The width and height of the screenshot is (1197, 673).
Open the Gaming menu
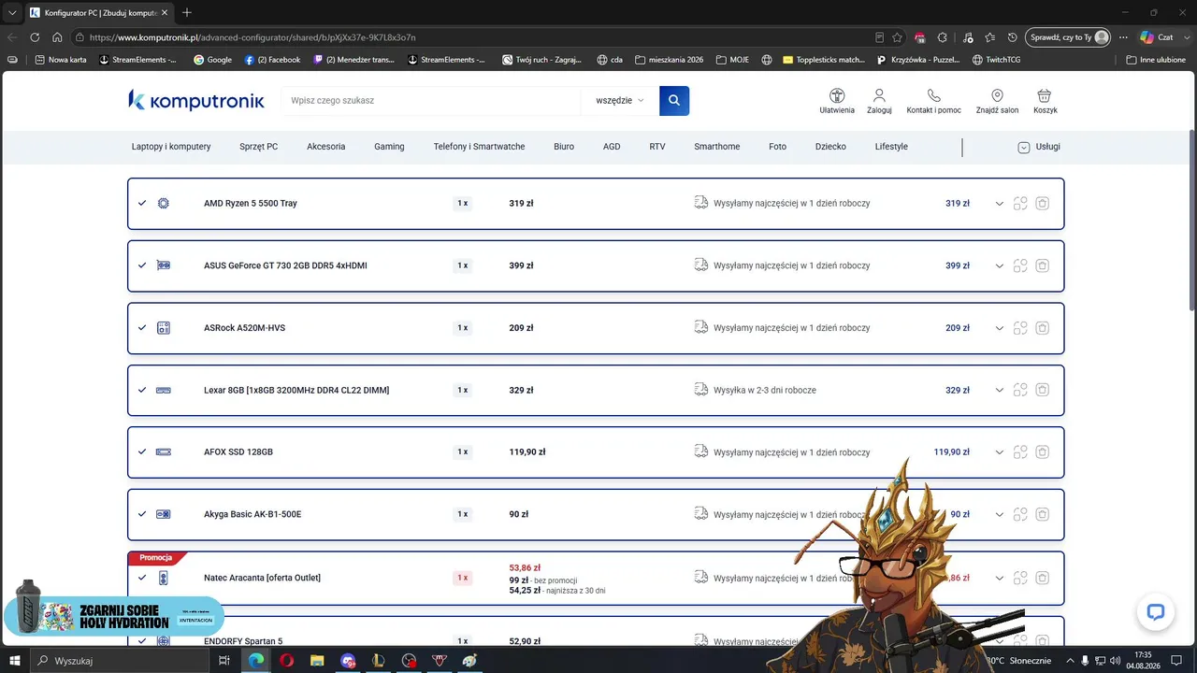389,147
